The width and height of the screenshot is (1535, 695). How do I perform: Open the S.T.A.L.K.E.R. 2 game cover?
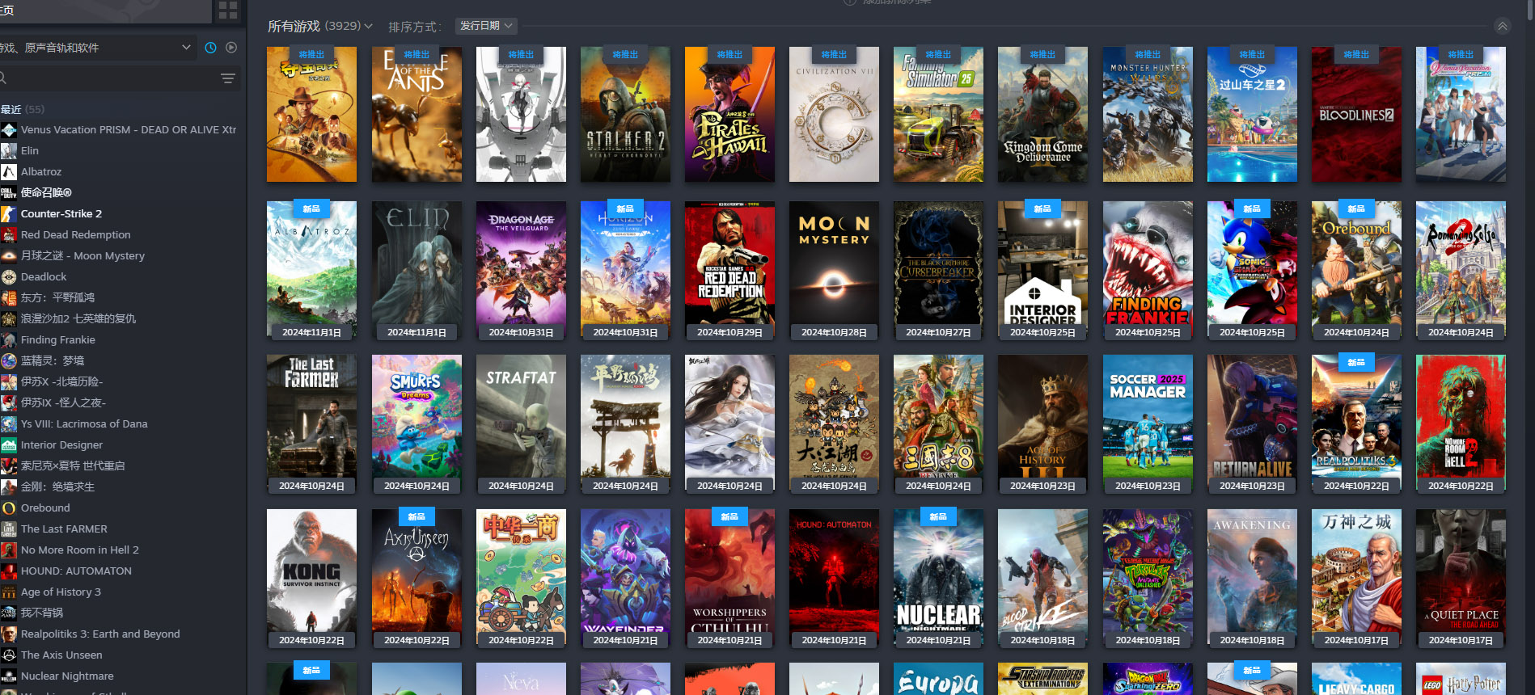pos(625,114)
